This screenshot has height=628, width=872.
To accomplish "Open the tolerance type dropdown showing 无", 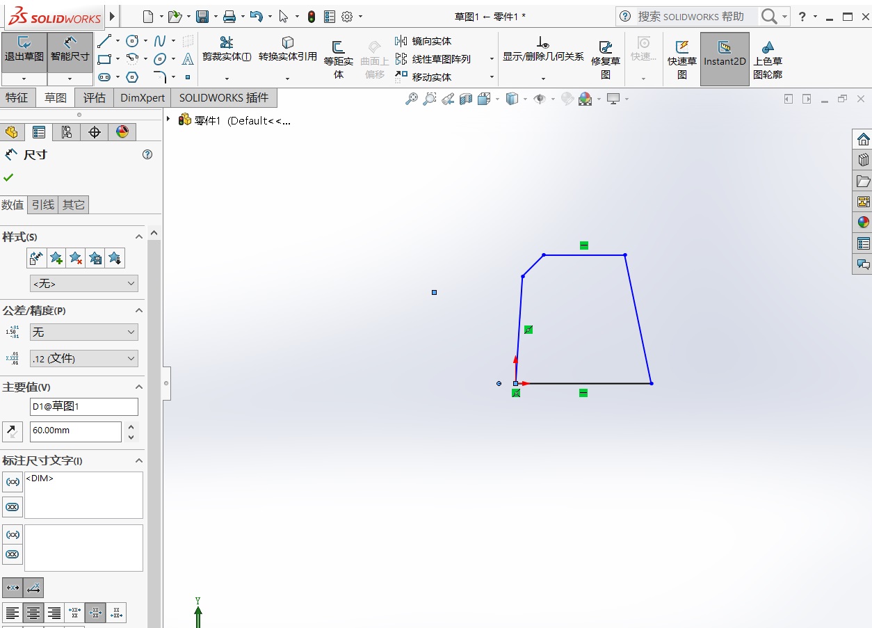I will pos(84,332).
